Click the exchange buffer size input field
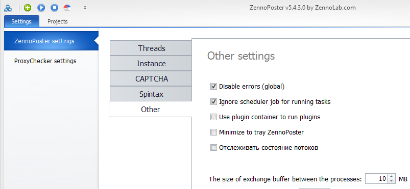410x189 pixels. point(376,179)
